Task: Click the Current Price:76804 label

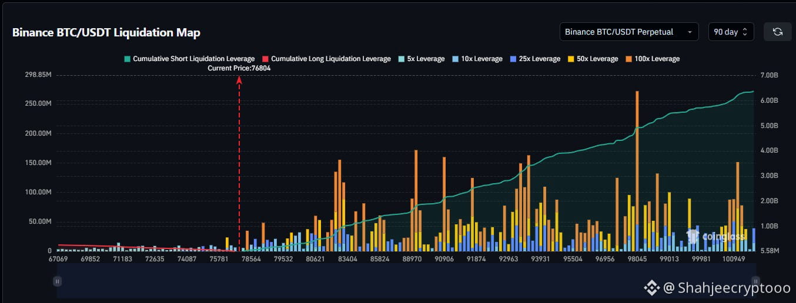Action: coord(239,68)
